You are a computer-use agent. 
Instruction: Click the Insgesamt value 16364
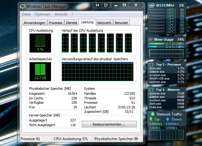click(x=72, y=94)
